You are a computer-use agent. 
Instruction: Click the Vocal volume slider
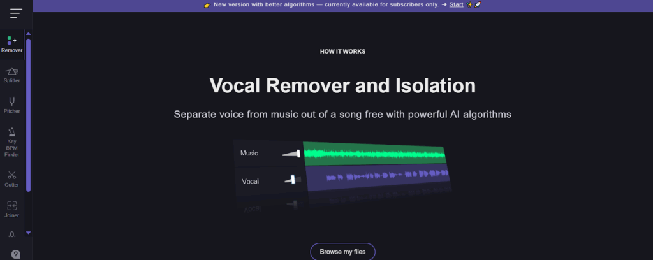(292, 180)
